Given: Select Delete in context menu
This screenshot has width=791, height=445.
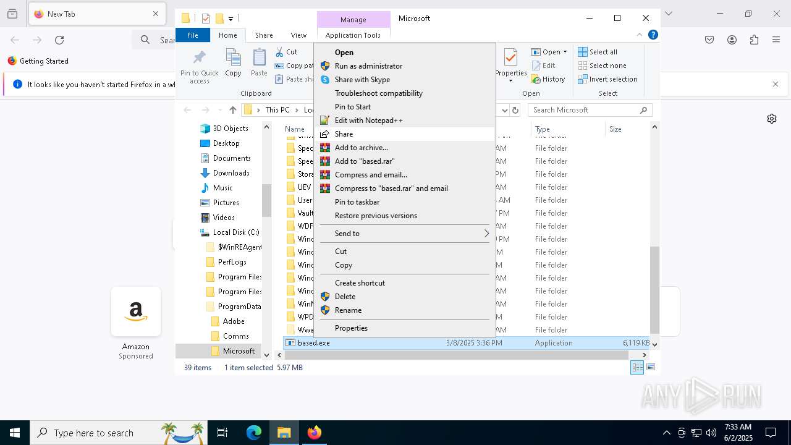Looking at the screenshot, I should click(x=405, y=297).
